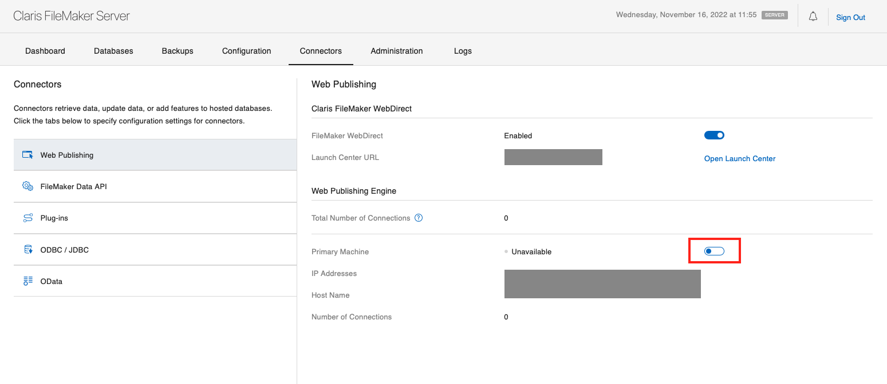Click the IP Addresses label
This screenshot has height=384, width=887.
(334, 273)
